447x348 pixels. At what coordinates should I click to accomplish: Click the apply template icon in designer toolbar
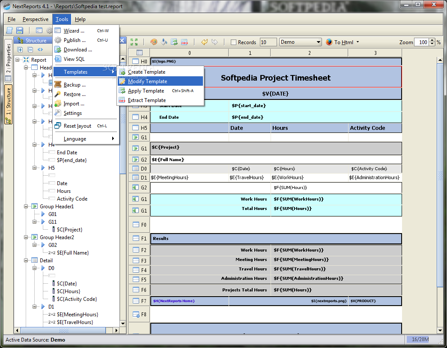click(x=174, y=42)
